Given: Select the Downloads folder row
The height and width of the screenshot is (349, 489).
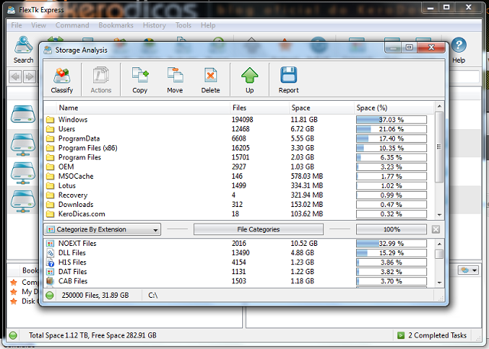Looking at the screenshot, I should click(x=238, y=205).
